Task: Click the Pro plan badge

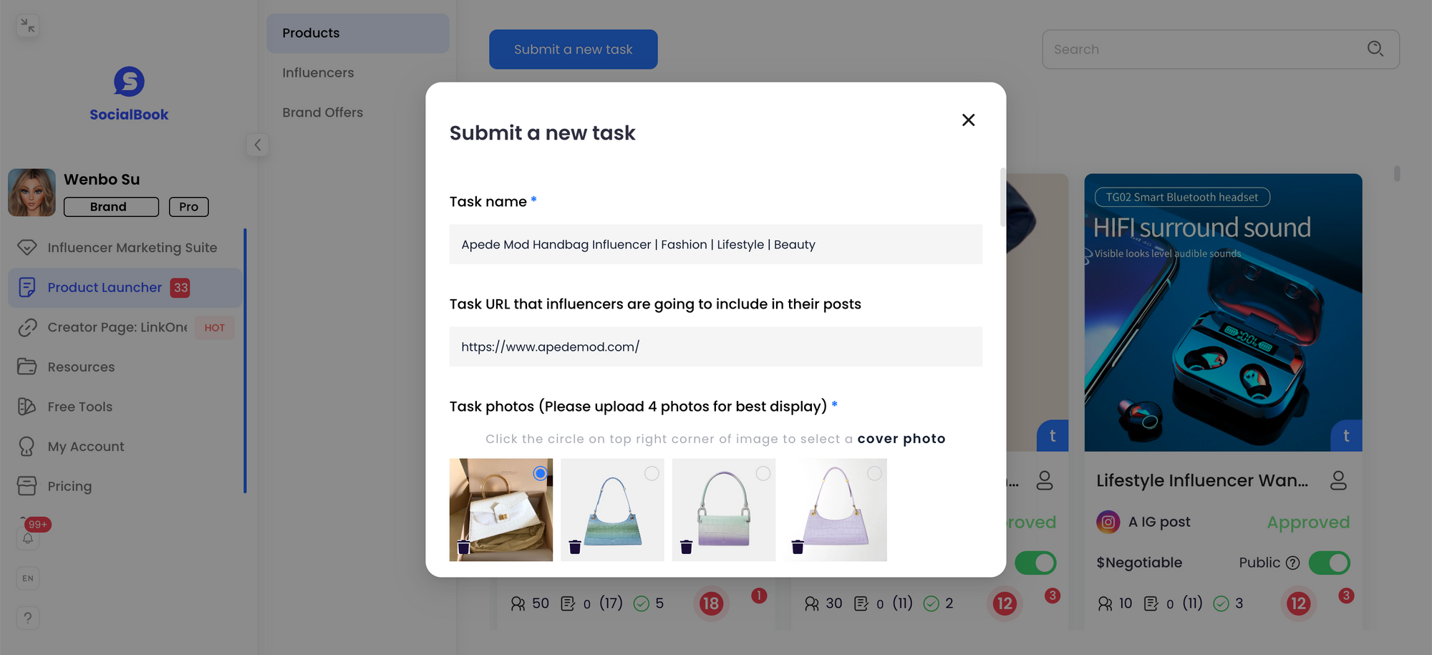Action: point(189,207)
